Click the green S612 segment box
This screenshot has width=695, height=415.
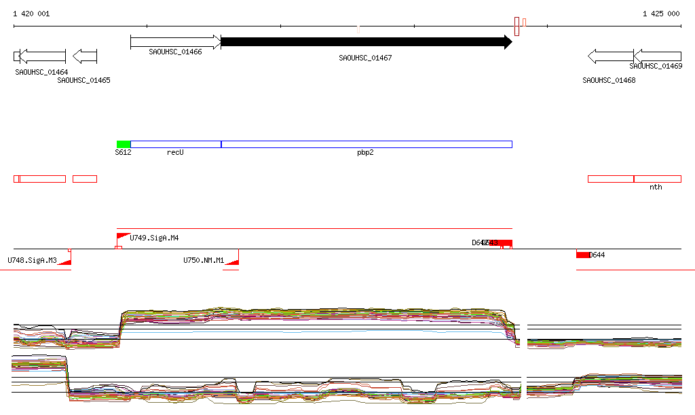123,144
